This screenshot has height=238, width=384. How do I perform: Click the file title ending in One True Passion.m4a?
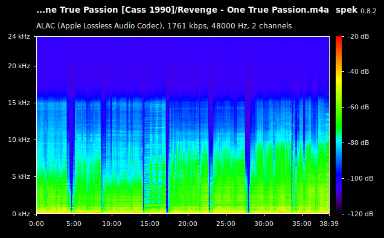pos(182,10)
